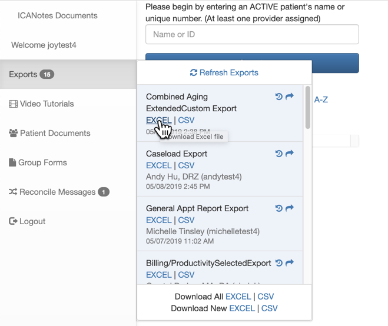
Task: Download Caseload Export as CSV
Action: click(186, 165)
